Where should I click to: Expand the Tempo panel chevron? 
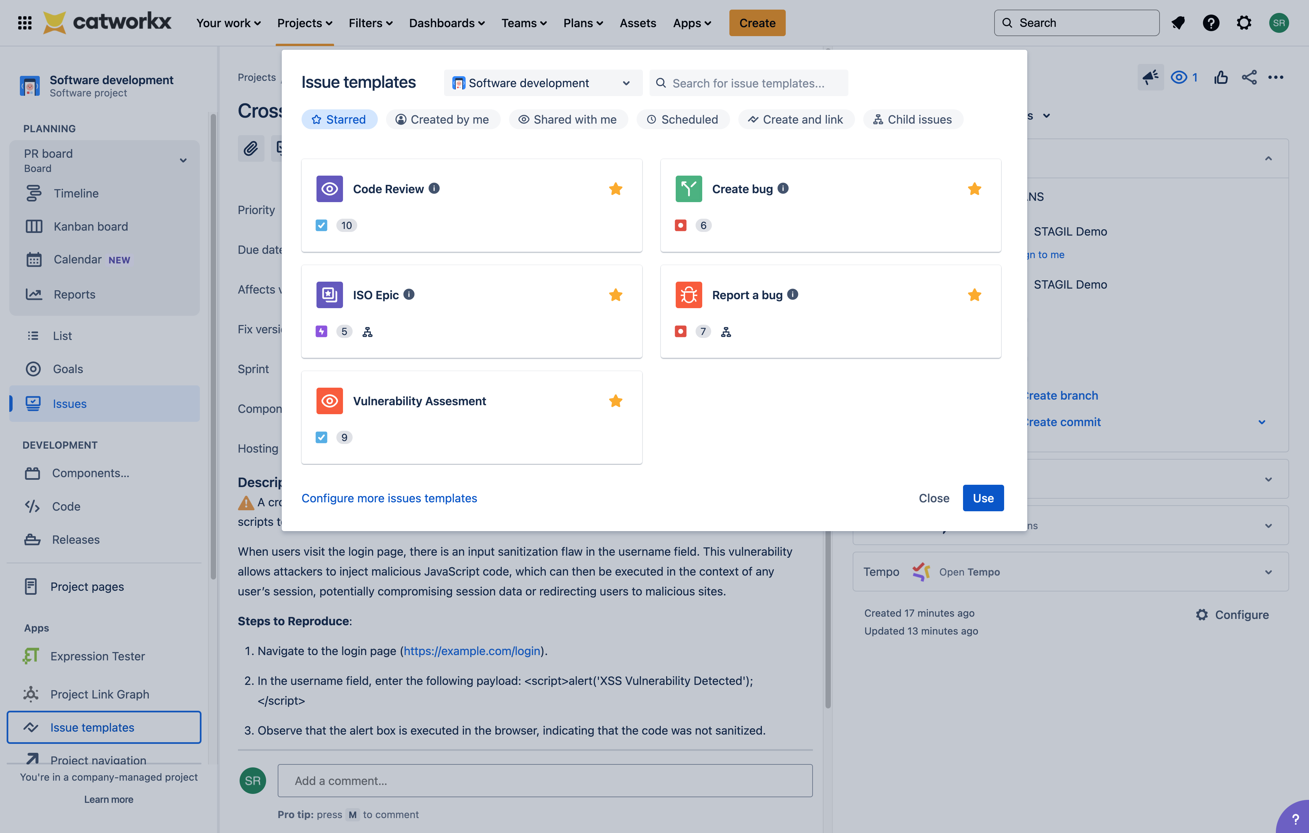(x=1268, y=572)
